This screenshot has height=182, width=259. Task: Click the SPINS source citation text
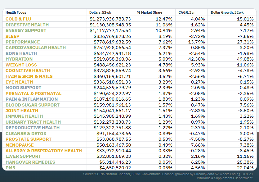(x=168, y=174)
